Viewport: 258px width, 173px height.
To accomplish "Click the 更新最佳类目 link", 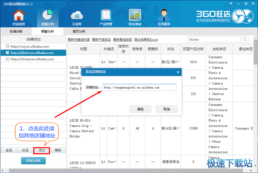I will point(122,39).
